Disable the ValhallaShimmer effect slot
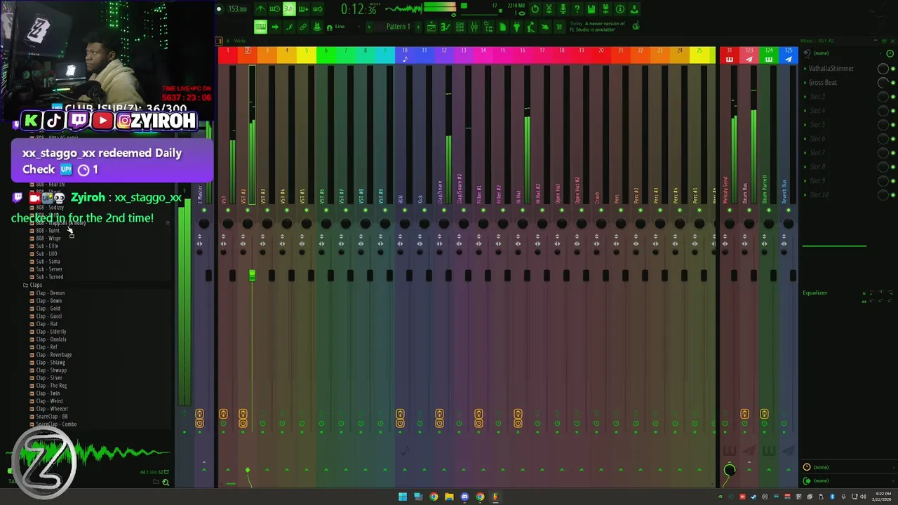Viewport: 898px width, 505px height. coord(893,68)
